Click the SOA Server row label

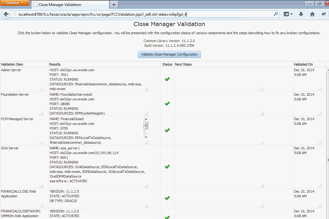pos(10,148)
